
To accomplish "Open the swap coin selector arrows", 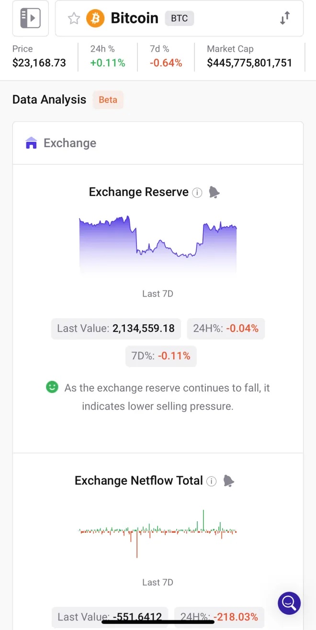I will (285, 19).
